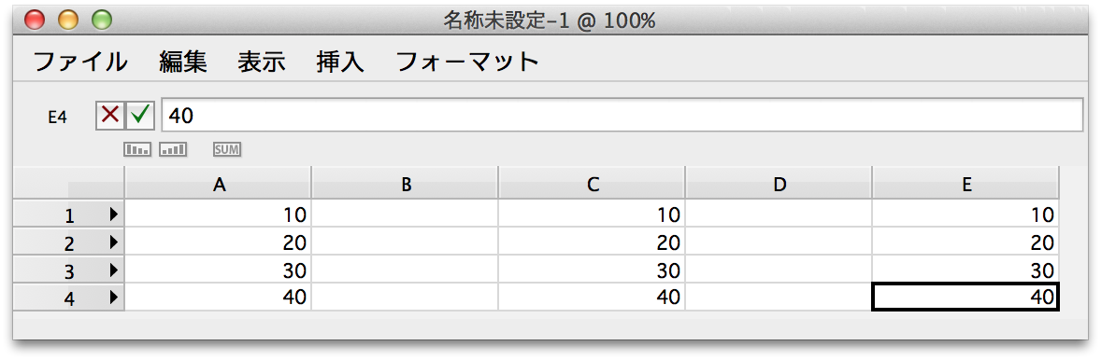Expand row 4 arrow
1101x360 pixels.
pos(114,298)
